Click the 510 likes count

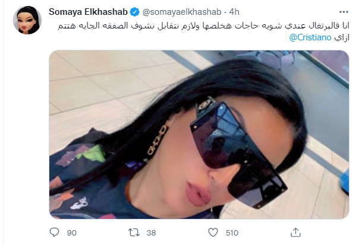click(x=232, y=233)
